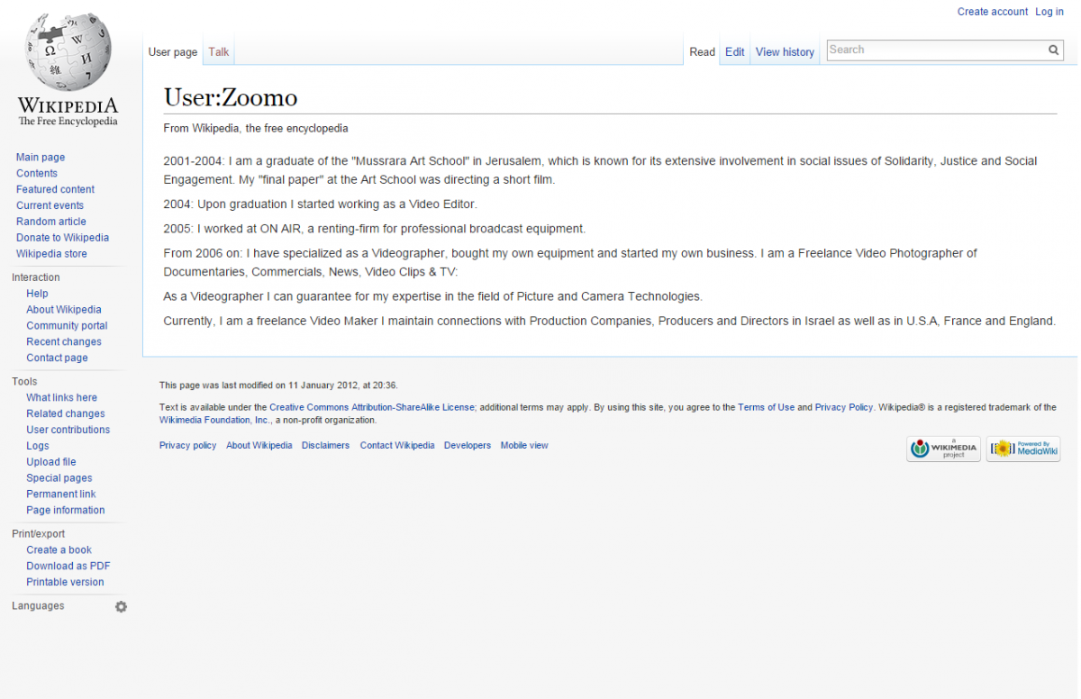1081x699 pixels.
Task: Open Wikimedia Foundation, Inc. link
Action: 215,421
